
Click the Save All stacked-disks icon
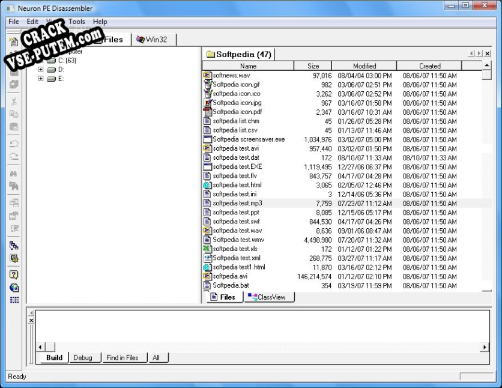14,85
